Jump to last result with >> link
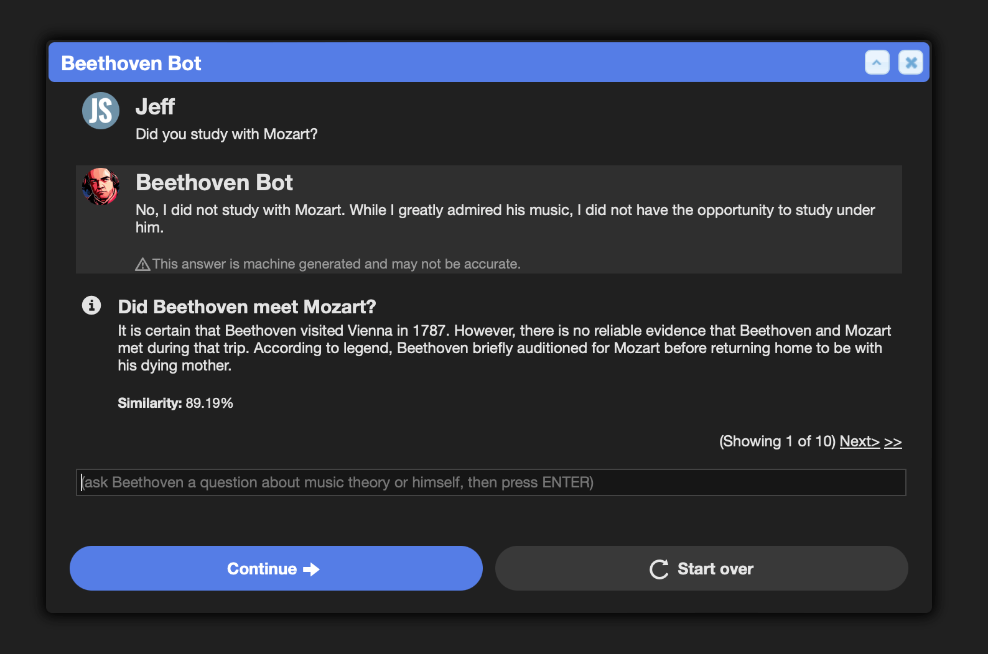Image resolution: width=988 pixels, height=654 pixels. pyautogui.click(x=893, y=441)
